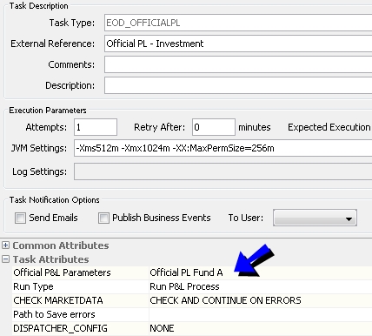
Task: Focus the Comments input field
Action: 238,64
